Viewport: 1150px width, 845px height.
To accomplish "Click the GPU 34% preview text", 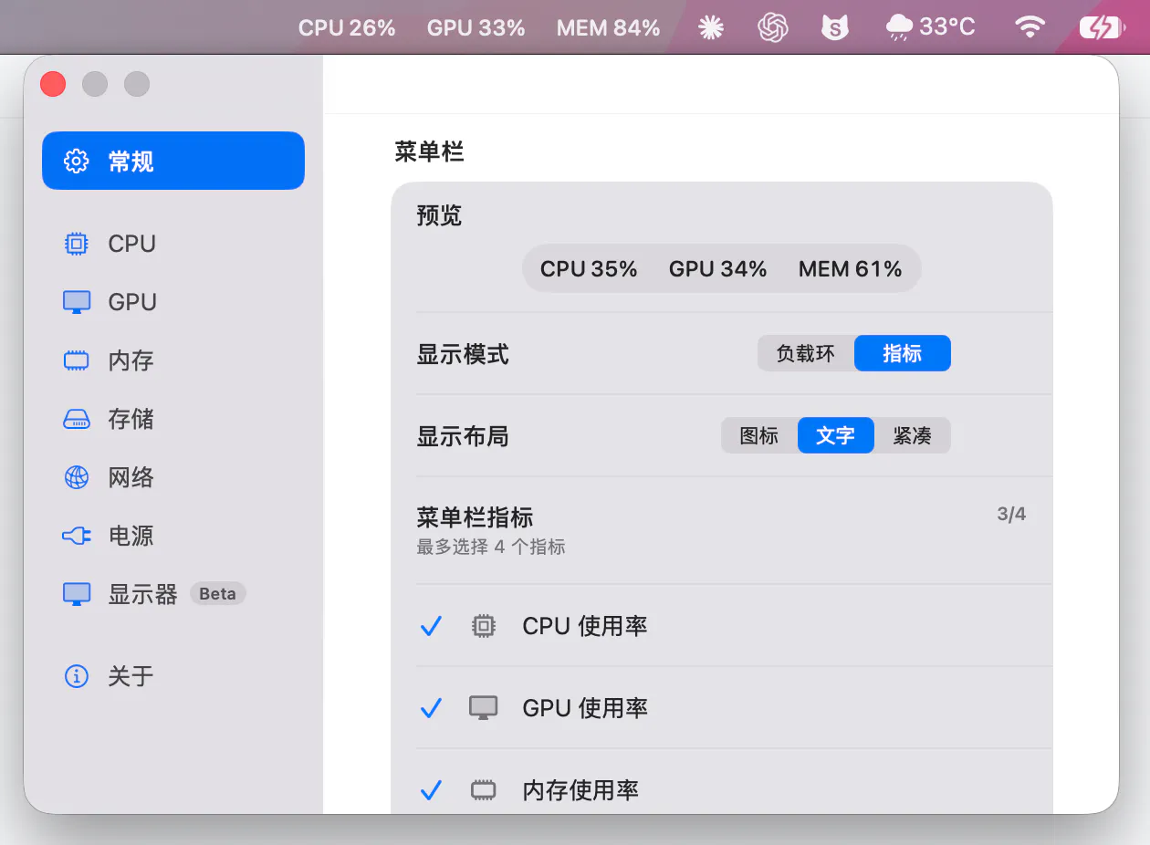I will coord(717,269).
